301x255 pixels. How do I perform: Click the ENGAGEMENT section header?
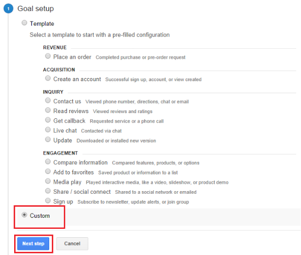pyautogui.click(x=60, y=153)
